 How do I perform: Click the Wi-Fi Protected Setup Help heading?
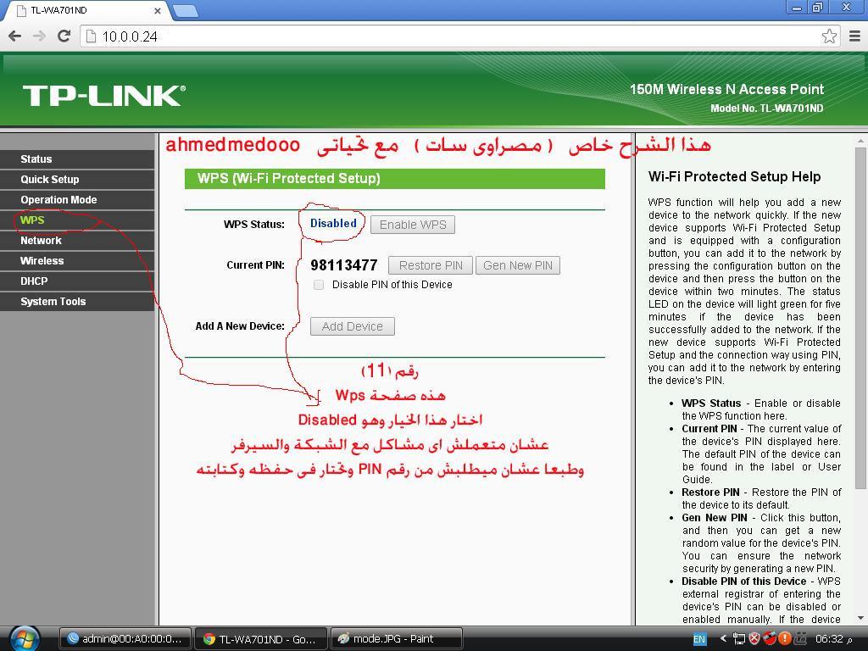point(734,176)
